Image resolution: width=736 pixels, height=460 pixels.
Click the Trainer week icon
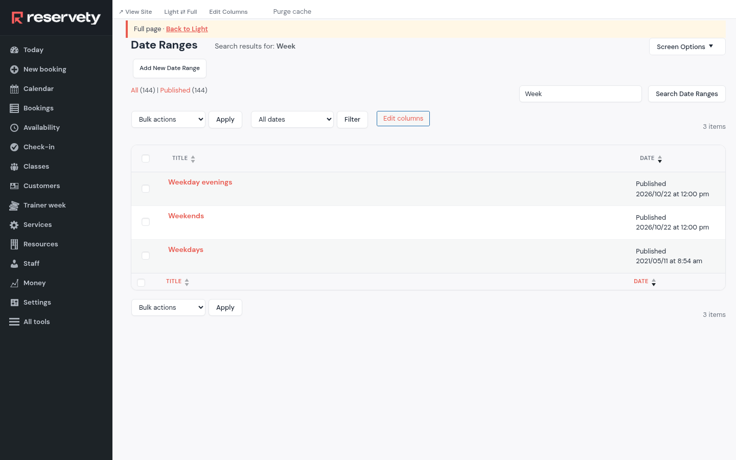[14, 205]
